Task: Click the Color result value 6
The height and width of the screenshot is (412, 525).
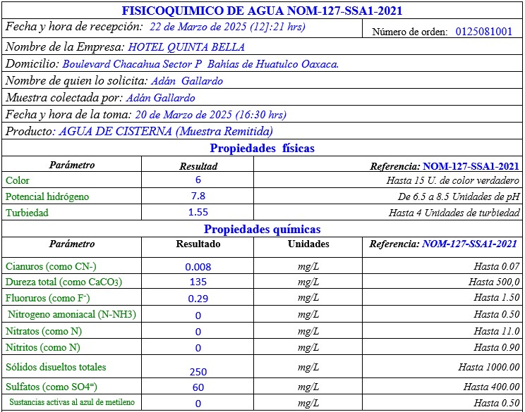Action: (x=198, y=180)
